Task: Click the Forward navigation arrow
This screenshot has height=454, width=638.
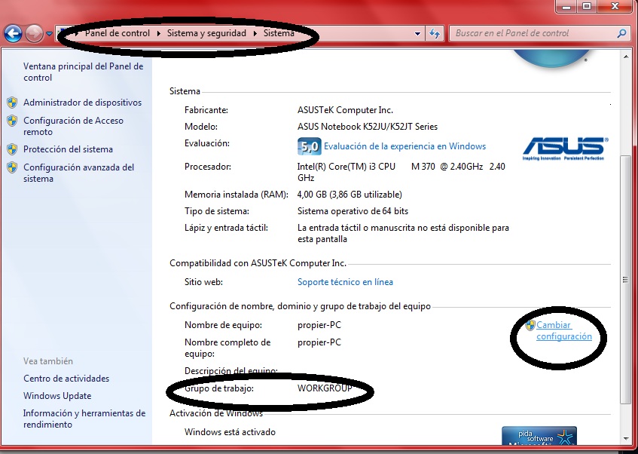Action: 34,33
